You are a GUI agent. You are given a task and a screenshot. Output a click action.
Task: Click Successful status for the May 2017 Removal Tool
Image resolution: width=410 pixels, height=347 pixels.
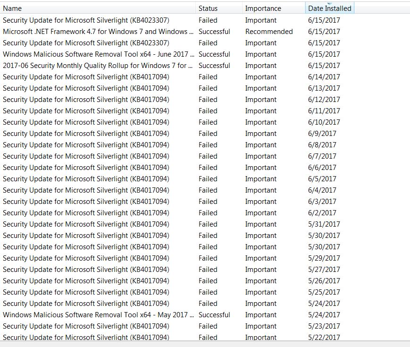(x=214, y=315)
